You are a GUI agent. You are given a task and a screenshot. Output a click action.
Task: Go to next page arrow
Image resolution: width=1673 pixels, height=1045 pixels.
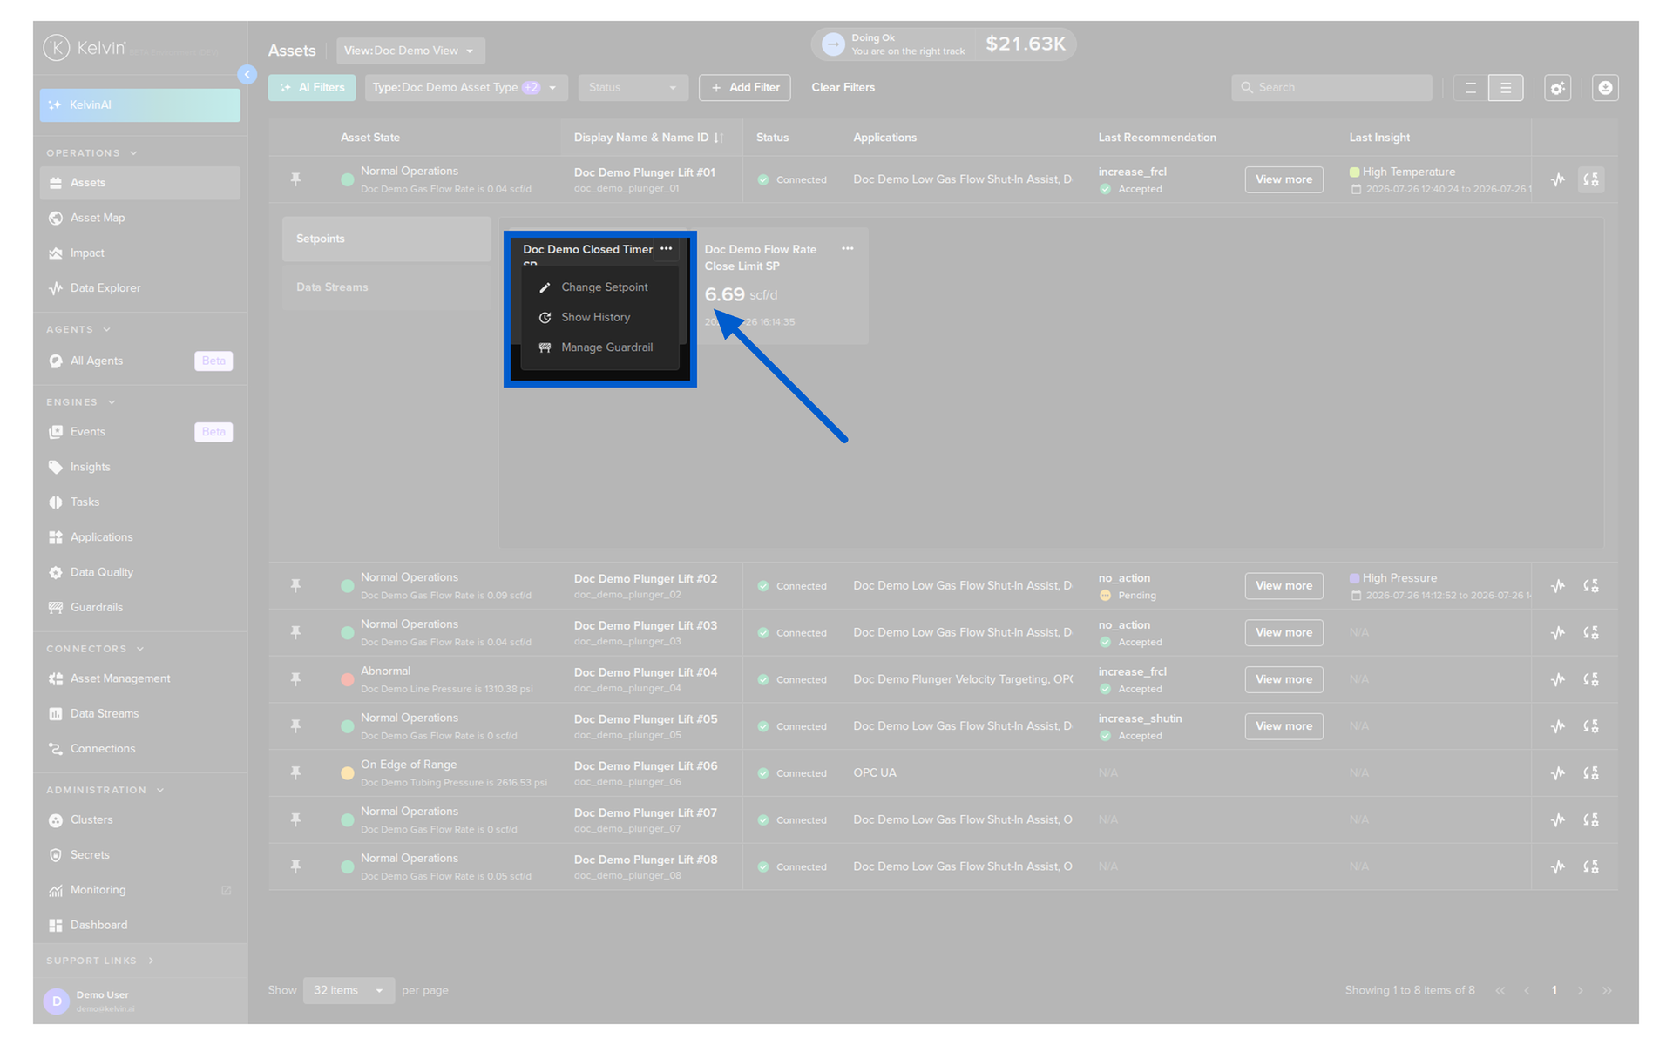(x=1580, y=990)
